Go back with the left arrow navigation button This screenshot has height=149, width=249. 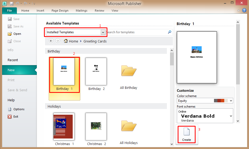51,41
